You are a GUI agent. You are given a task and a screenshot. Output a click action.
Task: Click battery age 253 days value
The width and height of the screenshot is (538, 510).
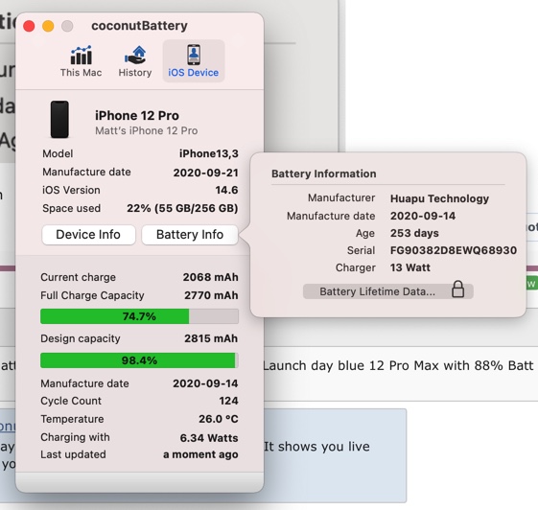click(x=414, y=233)
